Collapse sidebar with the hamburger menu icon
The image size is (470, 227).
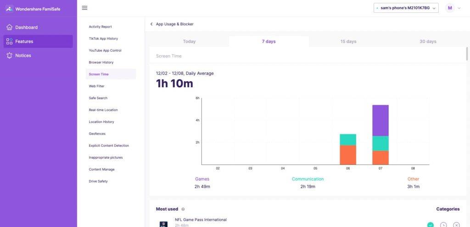[84, 8]
